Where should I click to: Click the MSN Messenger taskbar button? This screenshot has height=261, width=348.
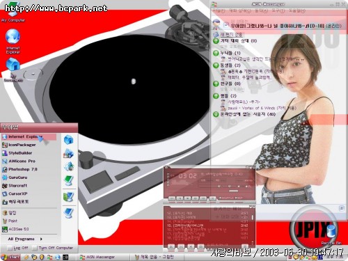tap(97, 257)
